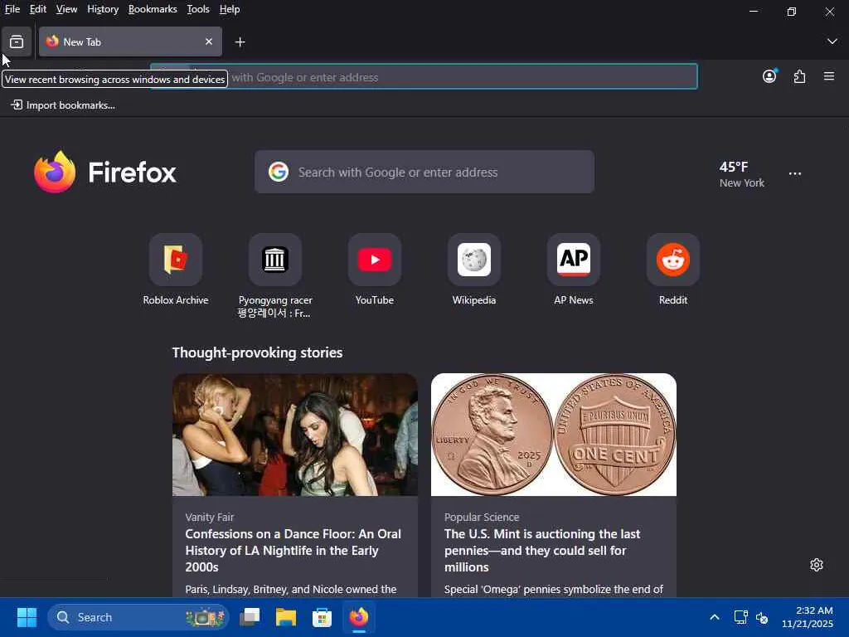
Task: Click the Thought-provoking stories heading
Action: pyautogui.click(x=257, y=353)
